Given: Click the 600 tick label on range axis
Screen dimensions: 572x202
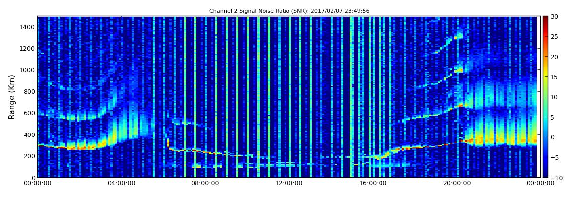Looking at the screenshot, I should click(30, 113).
